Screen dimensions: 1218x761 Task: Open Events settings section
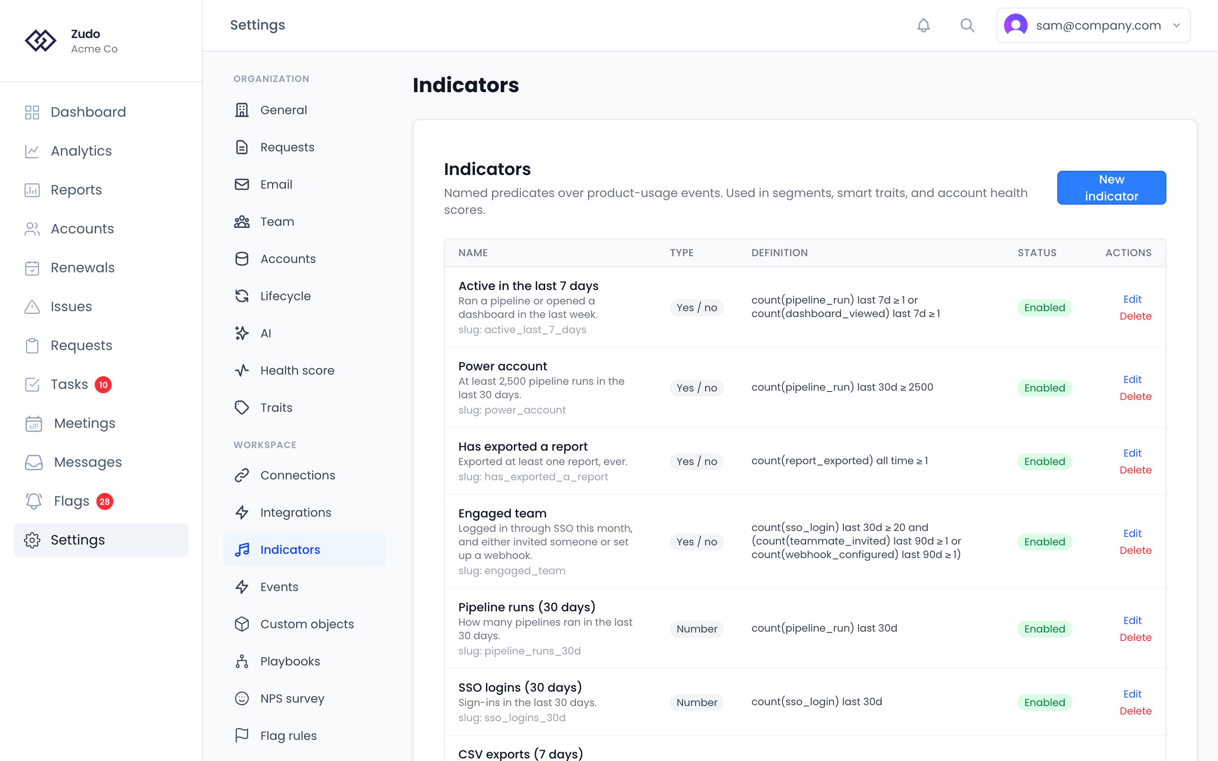304,587
